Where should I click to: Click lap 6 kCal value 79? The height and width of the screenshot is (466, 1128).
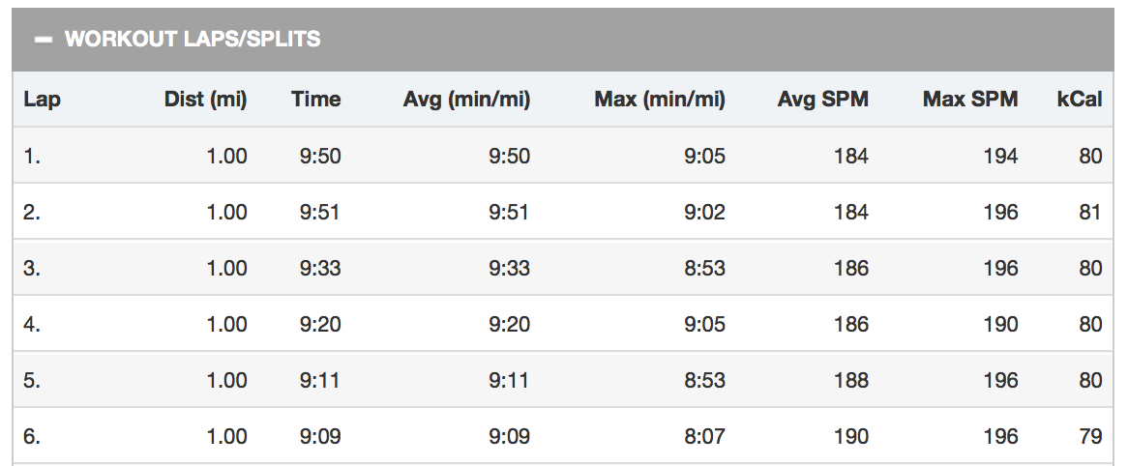point(1090,437)
